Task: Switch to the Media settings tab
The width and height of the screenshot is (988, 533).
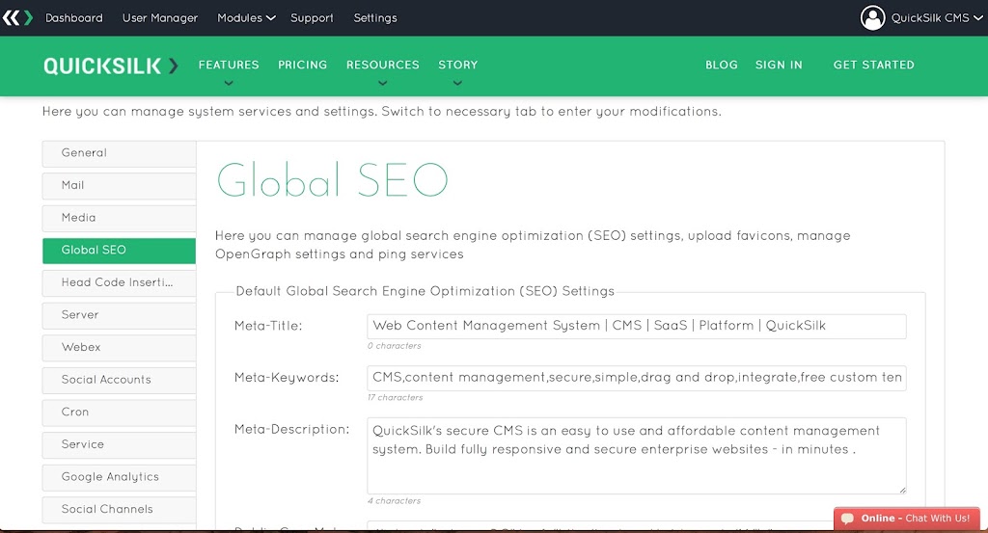Action: pyautogui.click(x=119, y=219)
